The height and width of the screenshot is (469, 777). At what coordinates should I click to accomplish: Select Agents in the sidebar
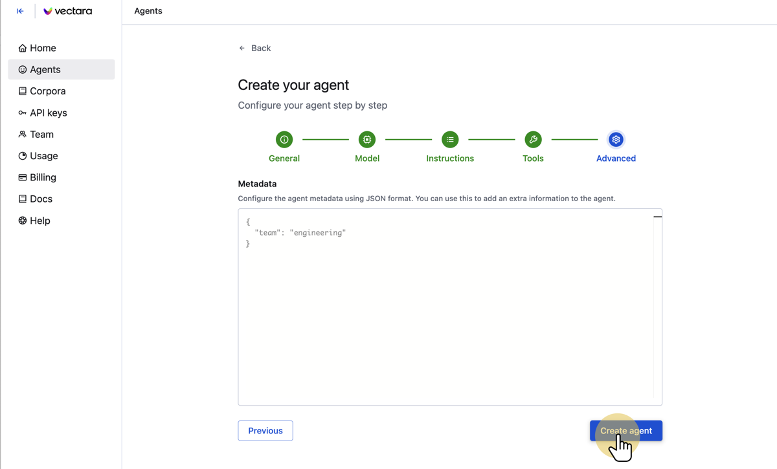[45, 69]
